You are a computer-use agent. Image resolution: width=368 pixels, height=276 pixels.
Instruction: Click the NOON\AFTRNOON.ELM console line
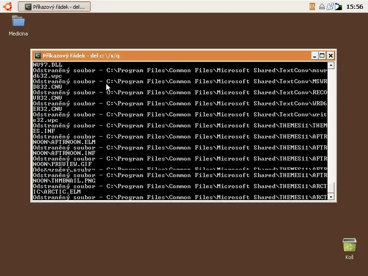(x=64, y=142)
